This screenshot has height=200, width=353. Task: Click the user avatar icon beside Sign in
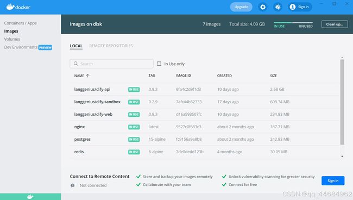pos(293,7)
